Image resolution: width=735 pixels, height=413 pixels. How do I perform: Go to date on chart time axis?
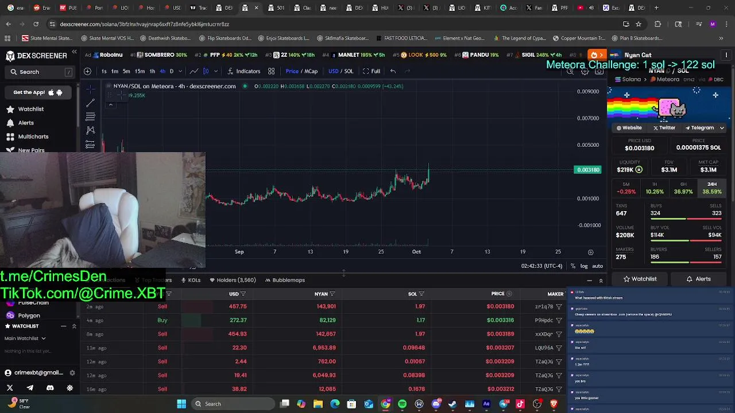click(590, 252)
